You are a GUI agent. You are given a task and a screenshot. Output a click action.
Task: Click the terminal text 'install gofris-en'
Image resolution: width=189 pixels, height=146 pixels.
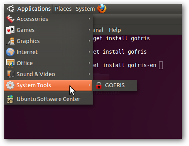pyautogui.click(x=129, y=65)
